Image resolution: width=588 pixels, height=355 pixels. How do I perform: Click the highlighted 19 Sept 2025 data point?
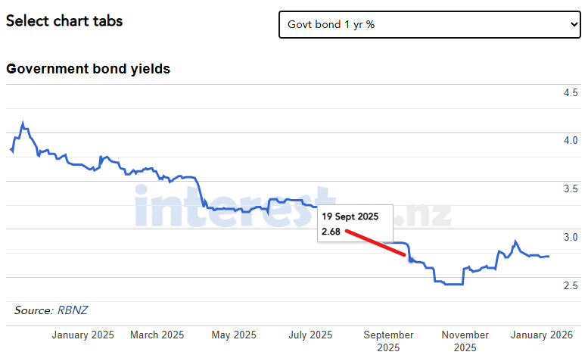click(411, 259)
